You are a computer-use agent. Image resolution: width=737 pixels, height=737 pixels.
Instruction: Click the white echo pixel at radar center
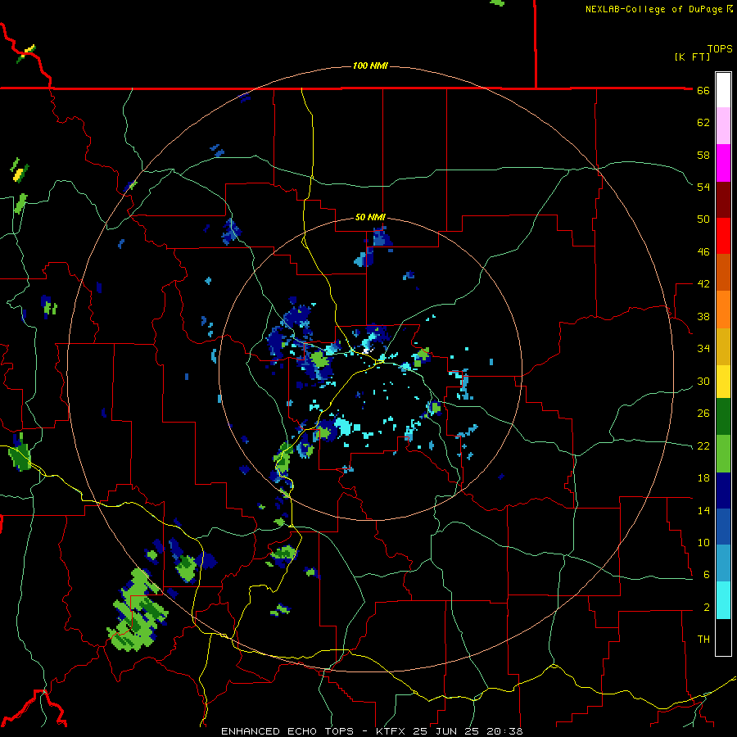(x=368, y=350)
